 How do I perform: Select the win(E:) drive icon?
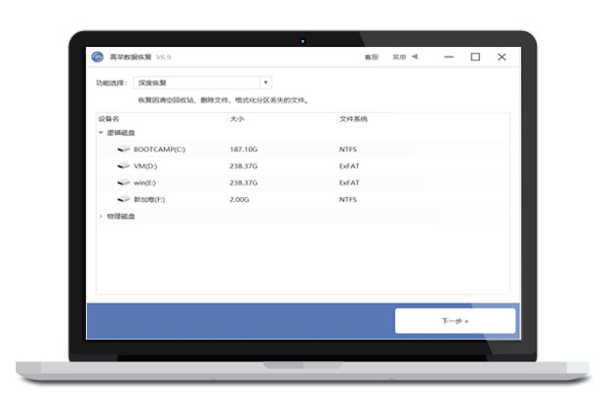tap(124, 183)
